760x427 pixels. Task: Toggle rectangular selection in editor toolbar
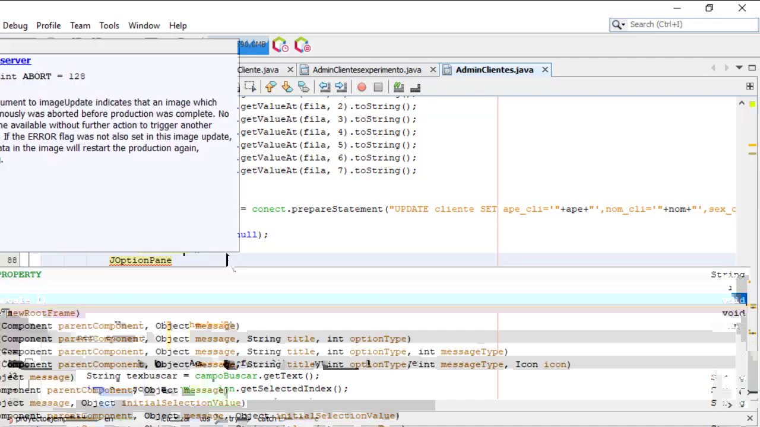250,87
